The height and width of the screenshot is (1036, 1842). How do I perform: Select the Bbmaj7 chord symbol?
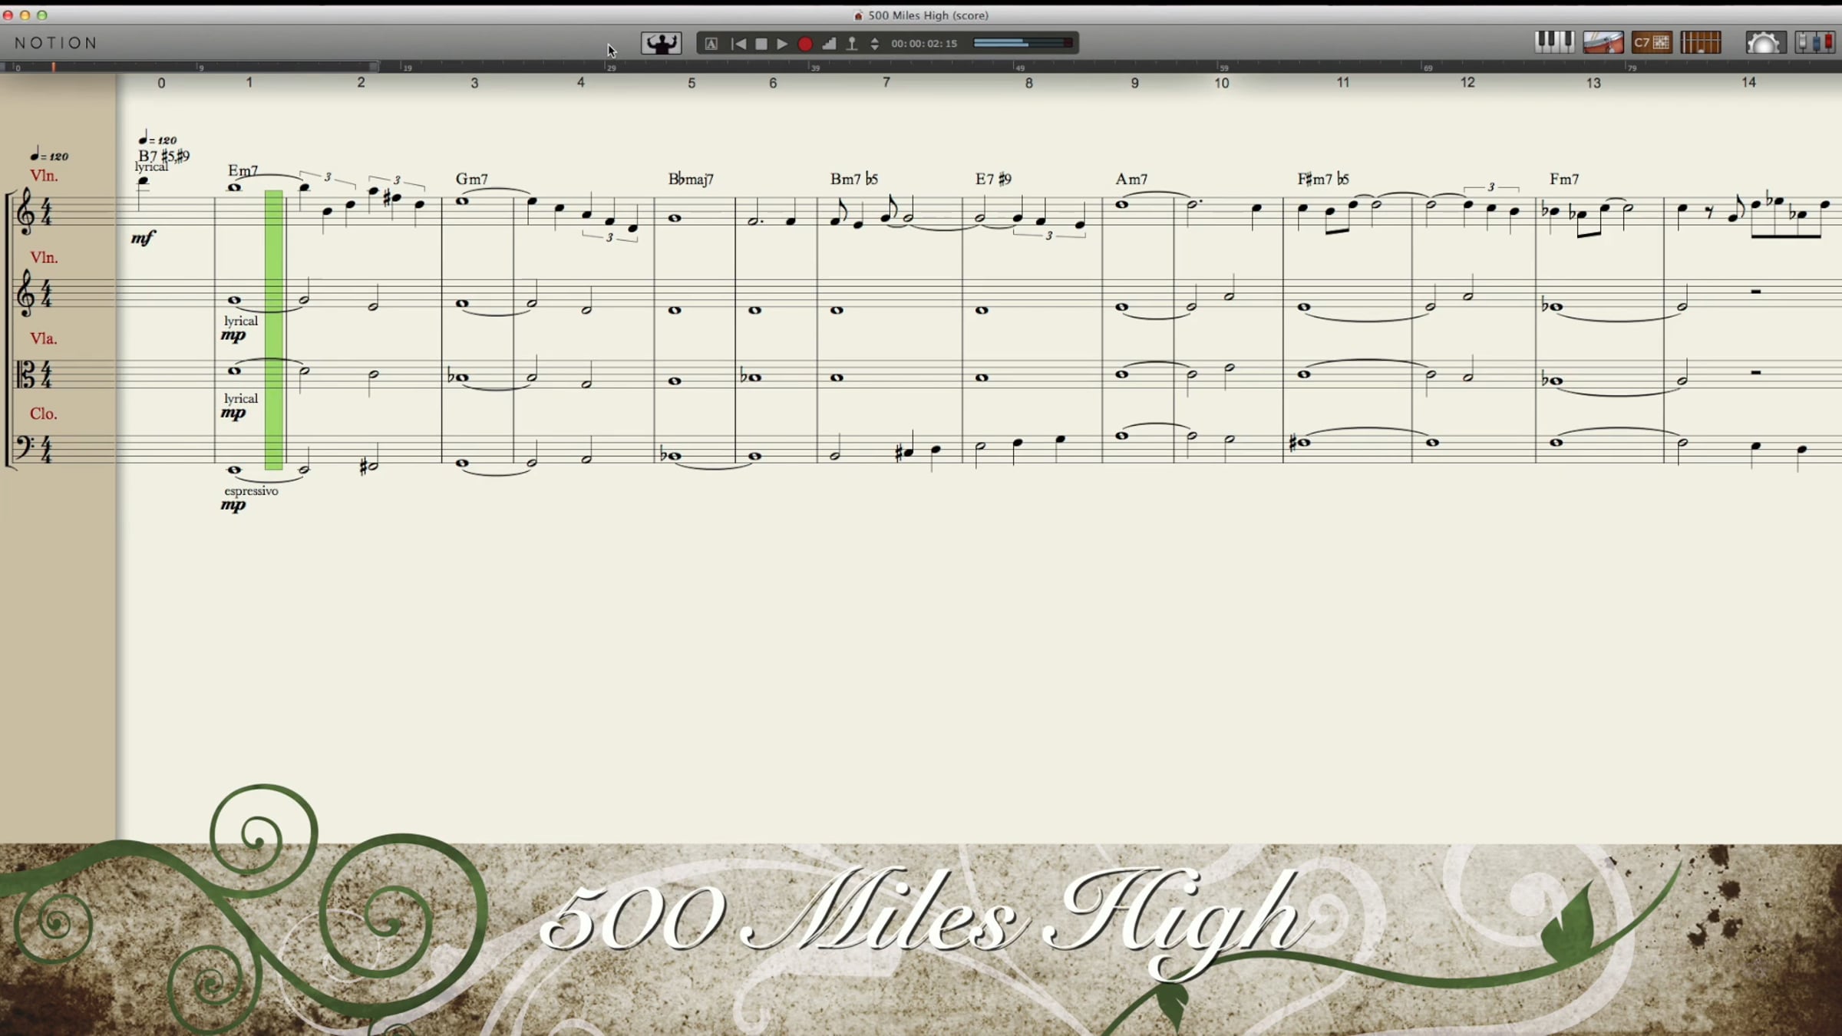click(x=691, y=179)
